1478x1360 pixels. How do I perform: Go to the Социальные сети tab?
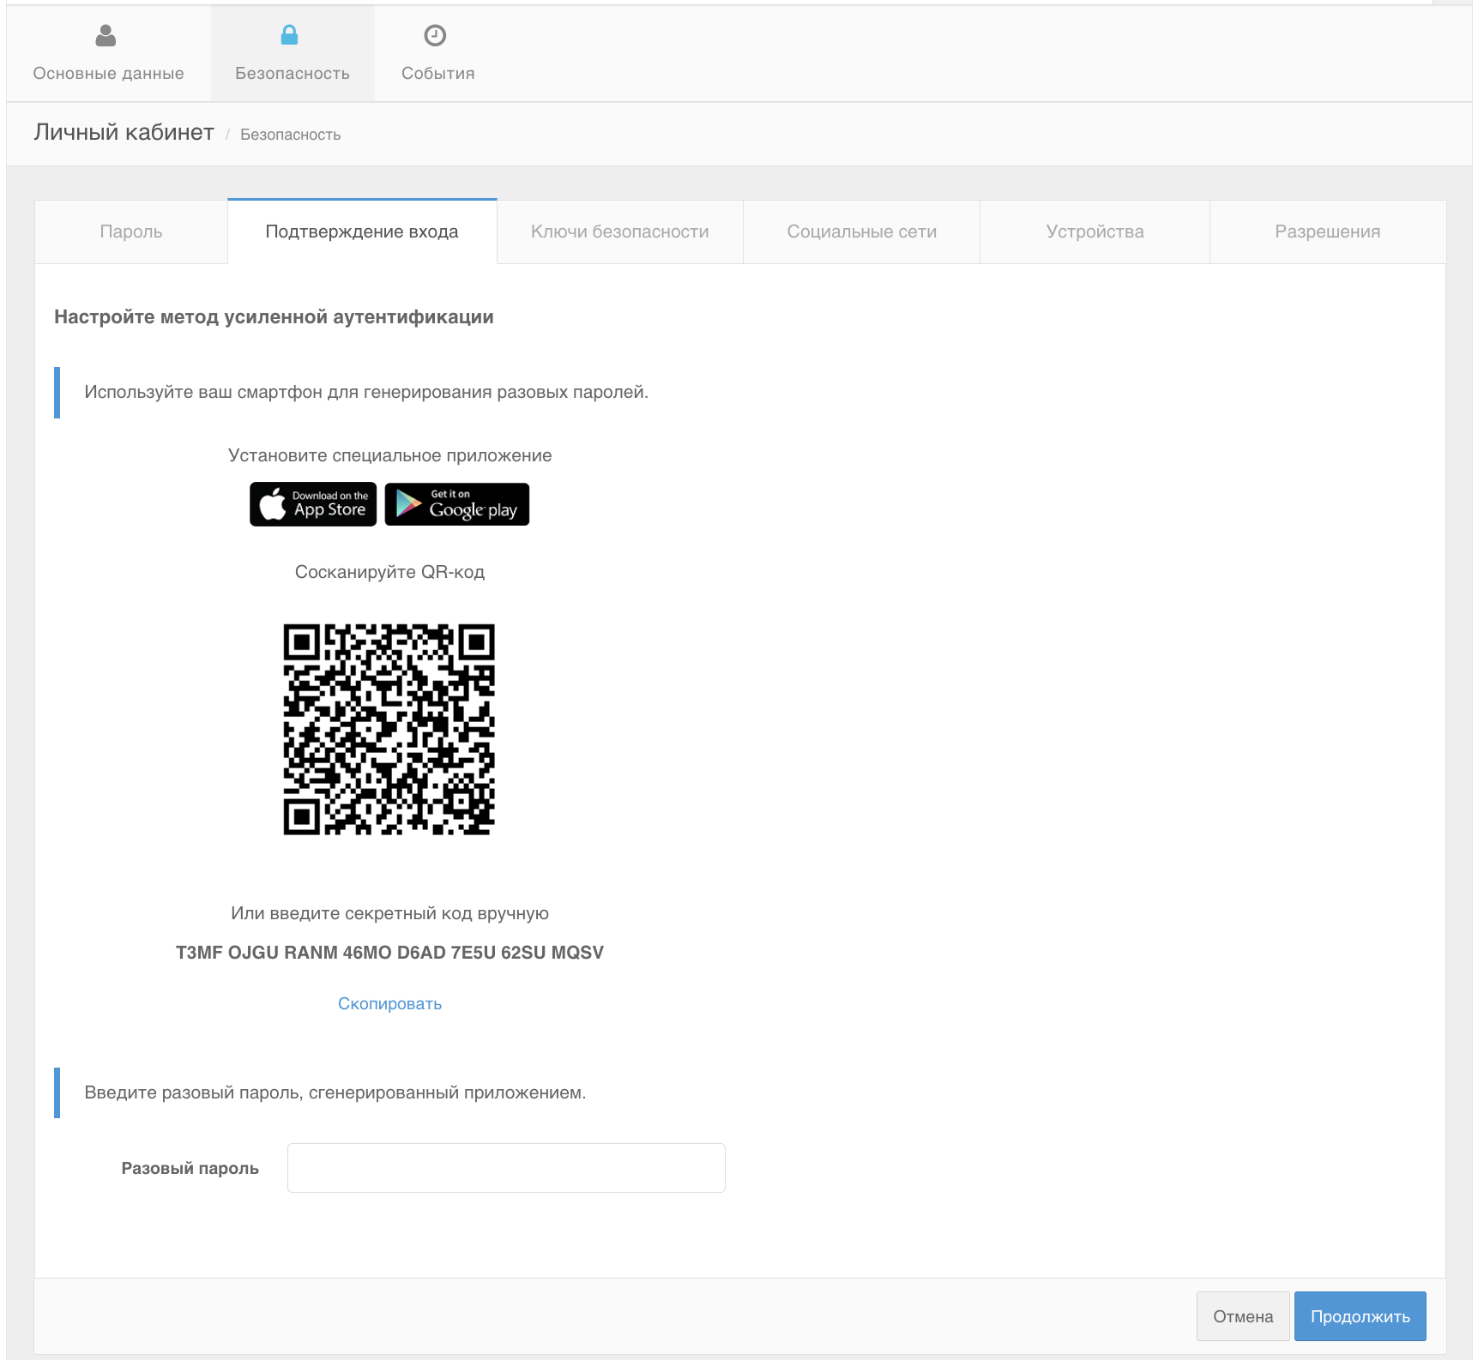pyautogui.click(x=861, y=232)
